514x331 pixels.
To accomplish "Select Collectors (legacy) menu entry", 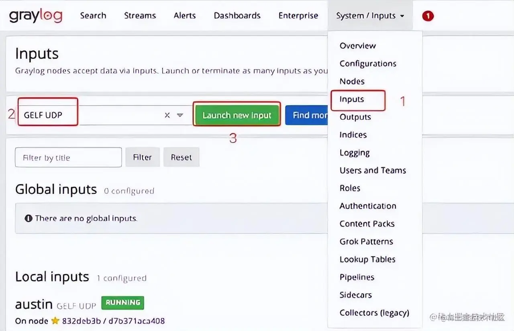I will [x=374, y=313].
